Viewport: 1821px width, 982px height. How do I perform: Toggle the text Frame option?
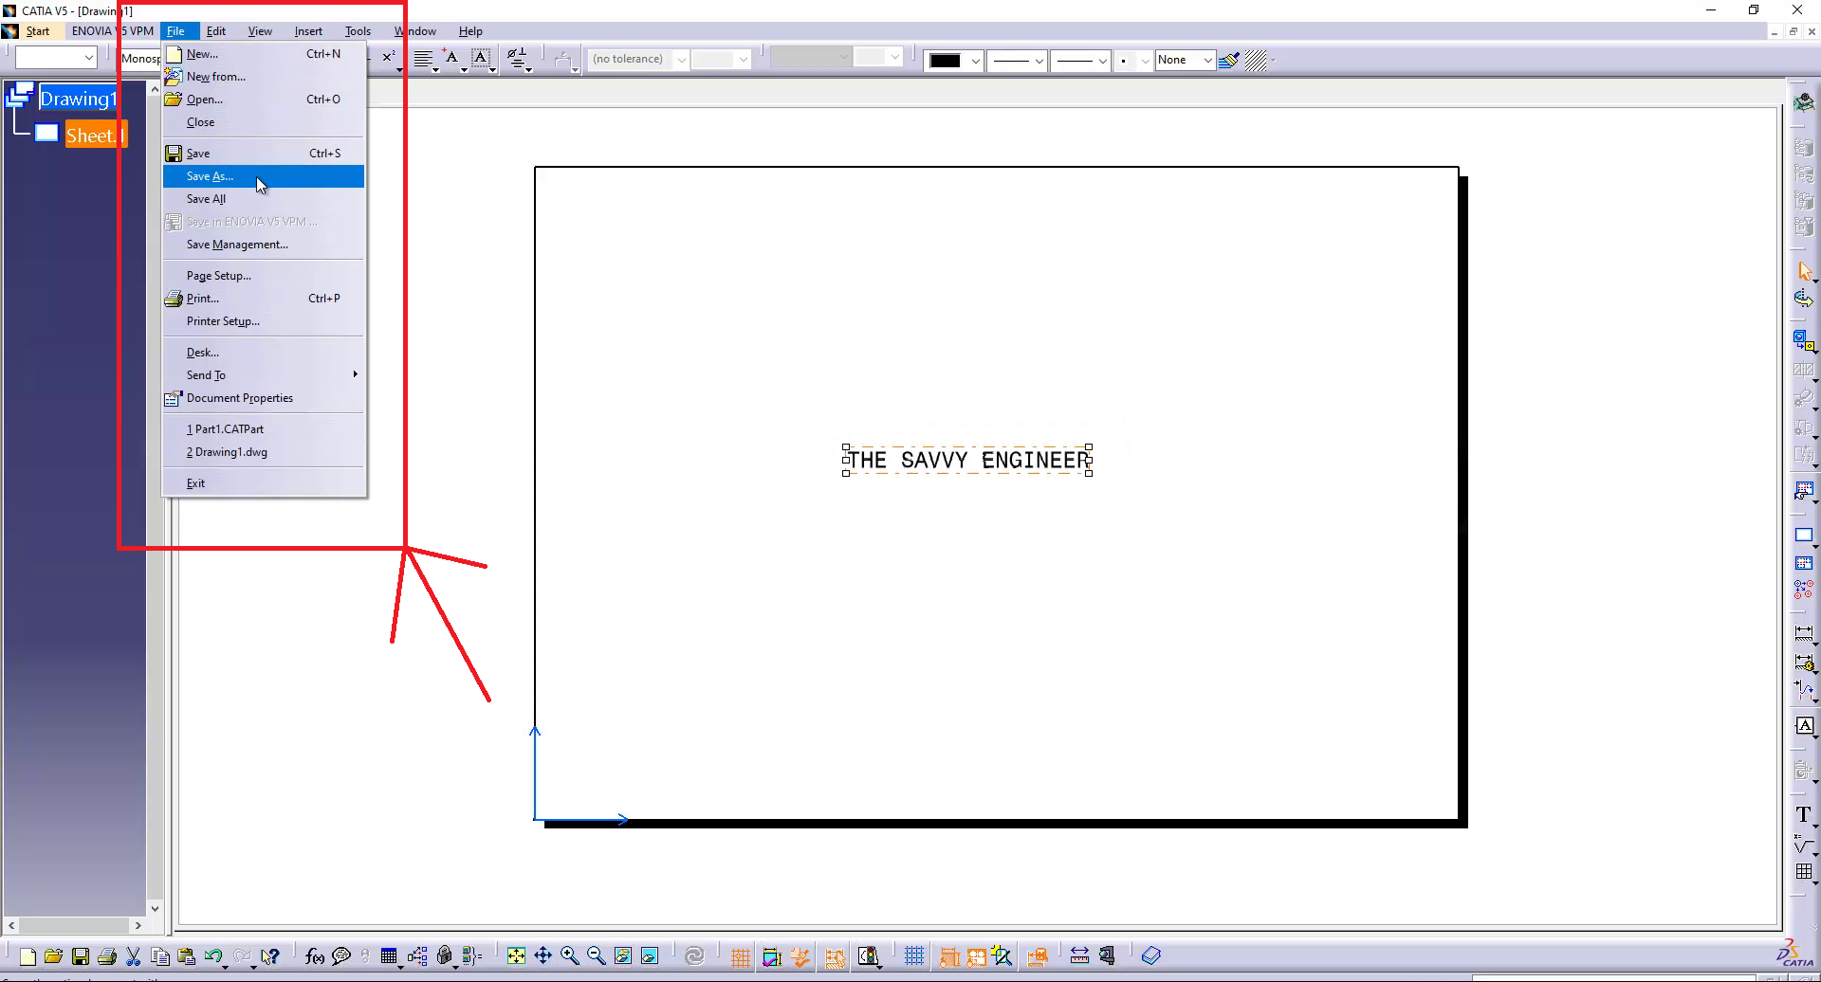pos(481,59)
